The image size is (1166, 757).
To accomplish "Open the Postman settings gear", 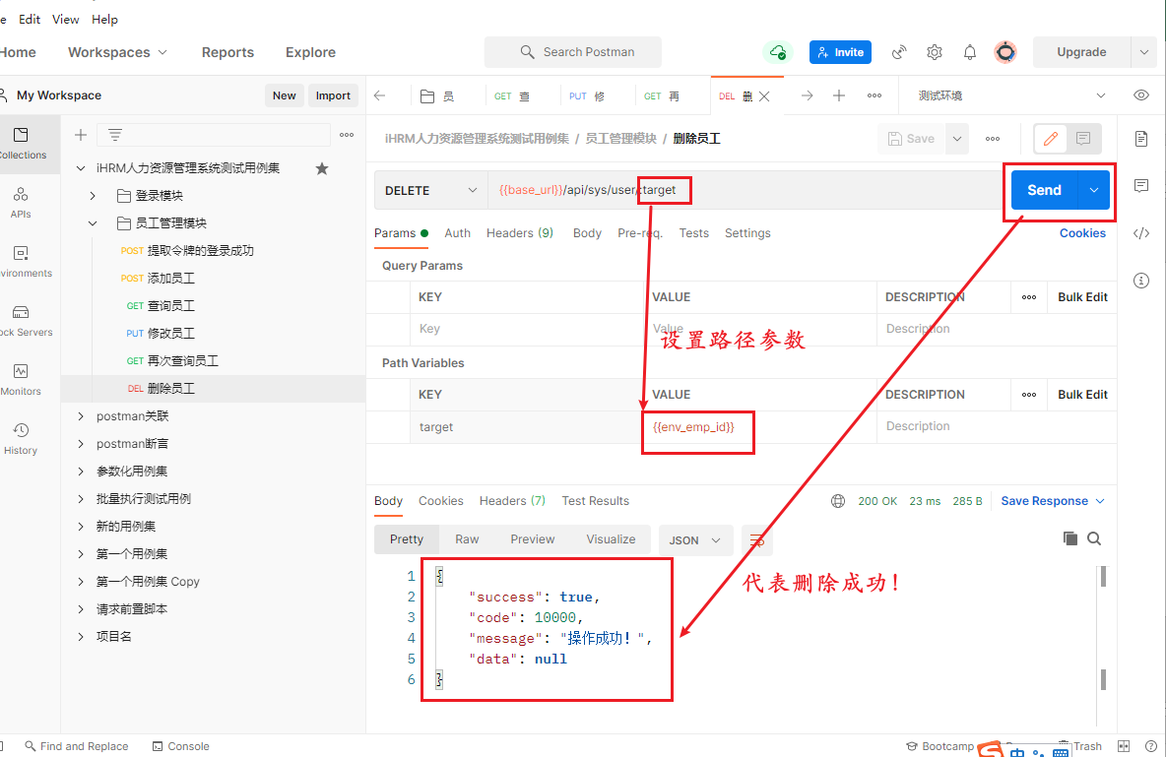I will pos(934,51).
